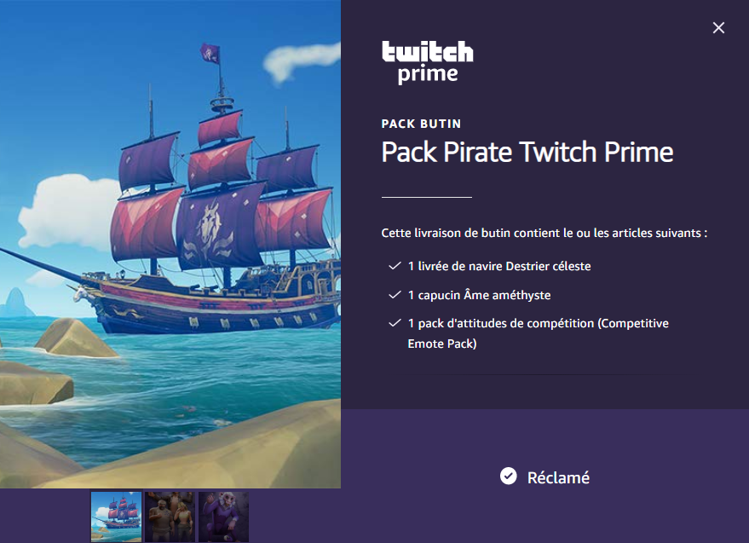The height and width of the screenshot is (543, 749).
Task: Click the word 'prime' under Twitch logo
Action: (428, 74)
